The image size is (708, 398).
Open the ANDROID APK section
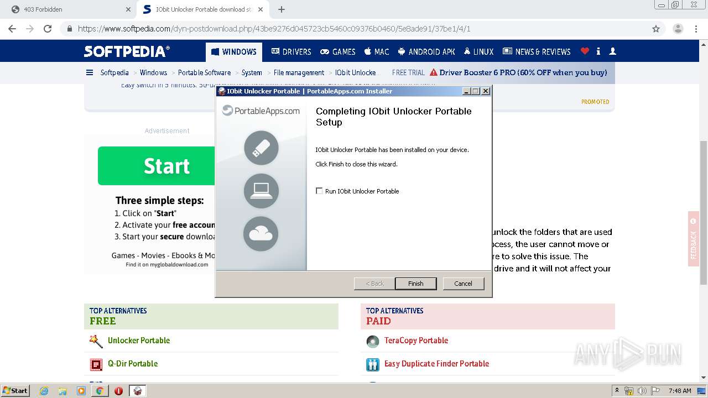tap(426, 51)
